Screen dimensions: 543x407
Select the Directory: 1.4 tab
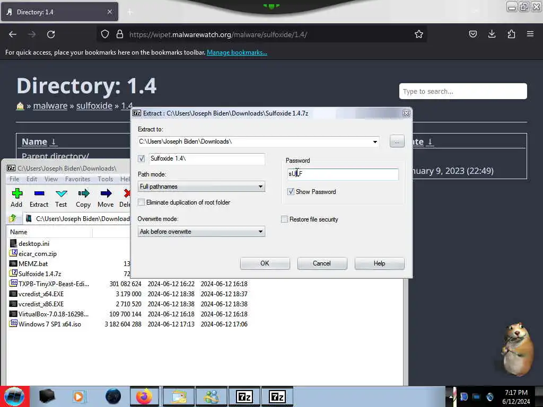tap(59, 12)
